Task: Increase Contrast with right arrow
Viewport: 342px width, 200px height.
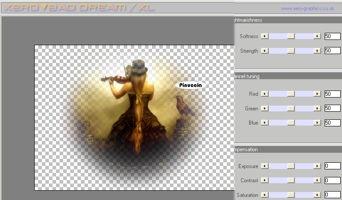Action: pos(317,180)
